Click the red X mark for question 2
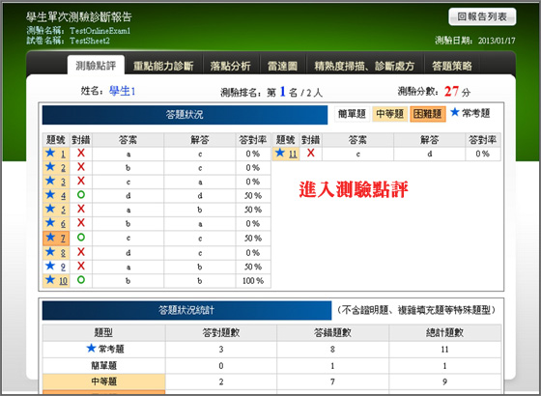 (x=81, y=167)
